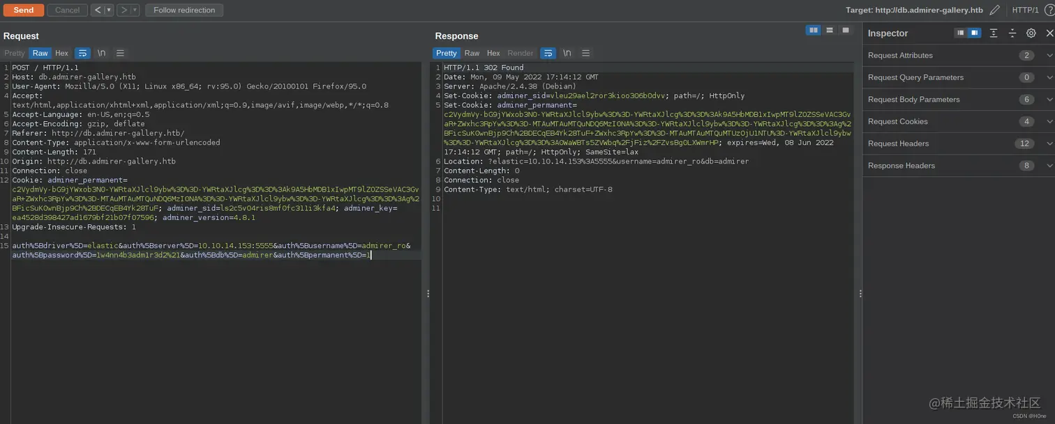Toggle the HTTP/1 protocol selector
The image size is (1055, 424).
(x=1026, y=10)
